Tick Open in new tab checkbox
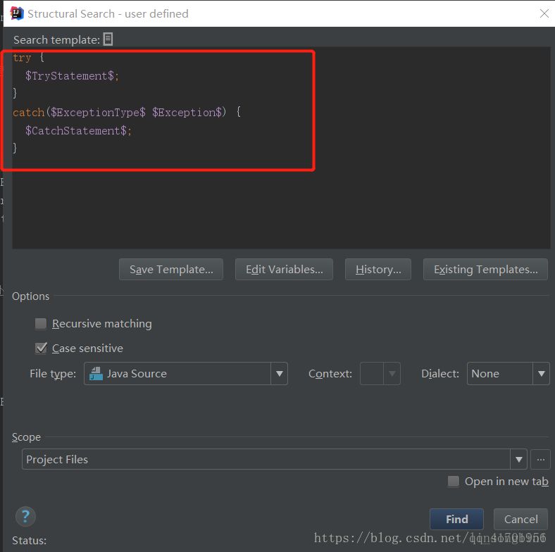 point(453,481)
